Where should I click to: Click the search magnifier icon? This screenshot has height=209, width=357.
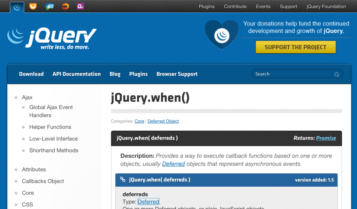click(x=336, y=74)
